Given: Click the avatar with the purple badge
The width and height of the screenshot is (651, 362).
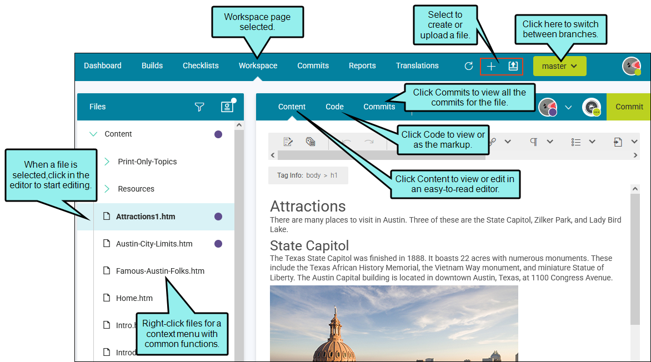Looking at the screenshot, I should coord(548,107).
